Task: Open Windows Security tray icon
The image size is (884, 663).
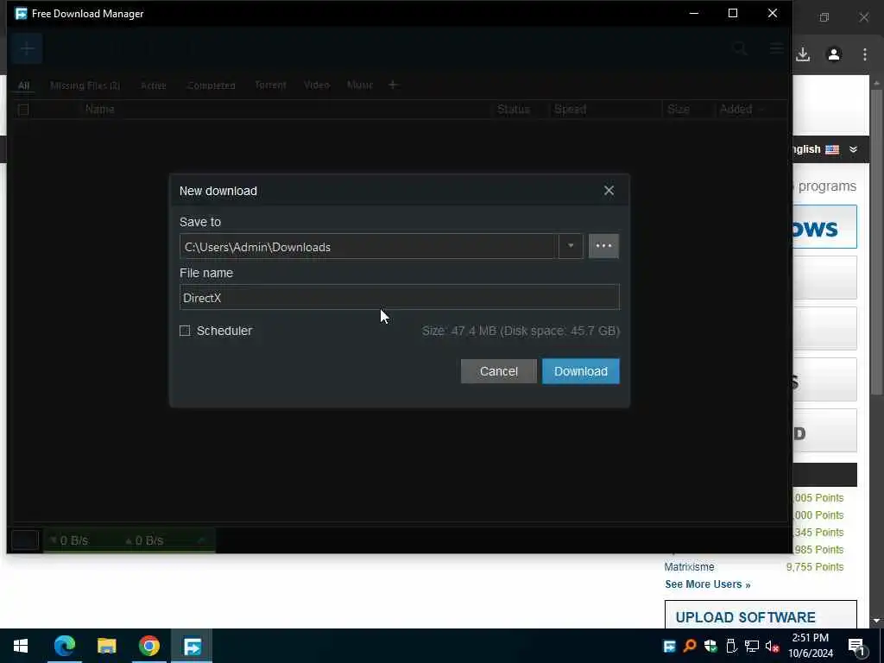Action: [x=710, y=646]
